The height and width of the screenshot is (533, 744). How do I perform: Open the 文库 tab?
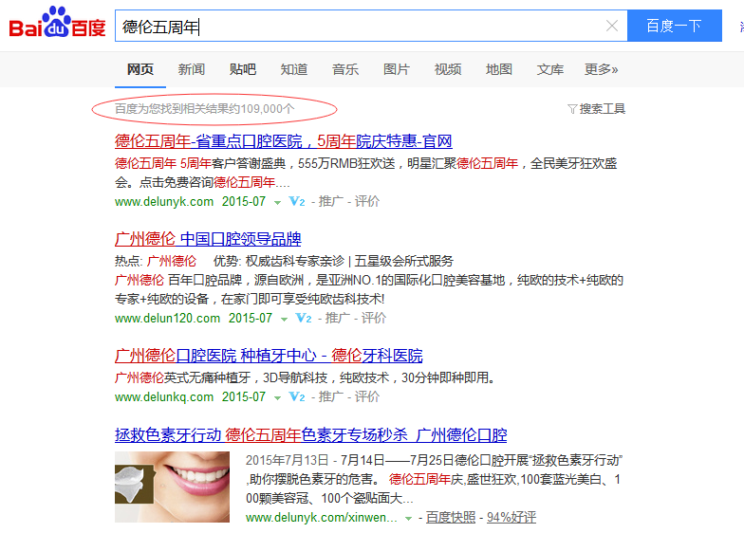550,69
